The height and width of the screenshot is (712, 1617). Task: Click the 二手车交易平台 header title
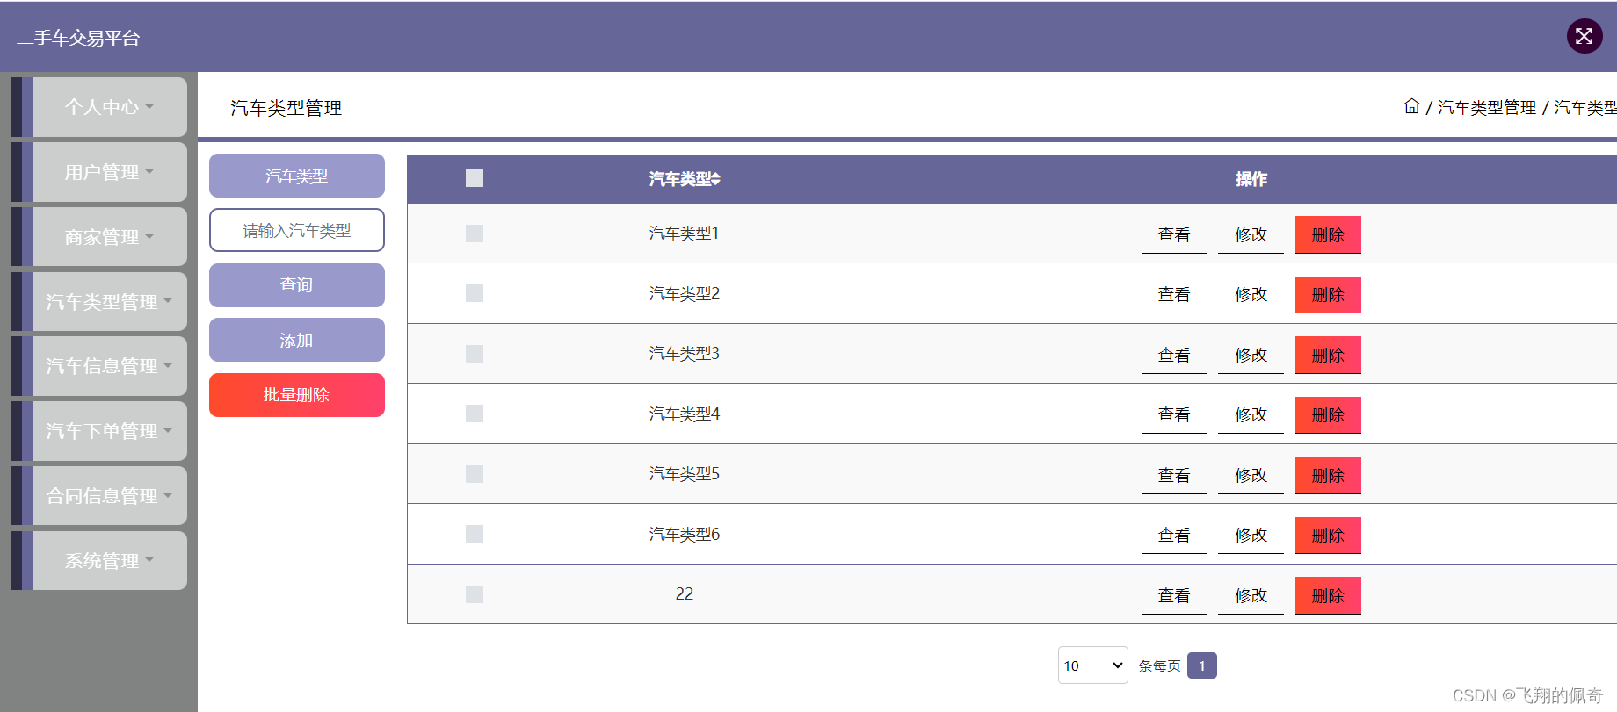point(78,38)
